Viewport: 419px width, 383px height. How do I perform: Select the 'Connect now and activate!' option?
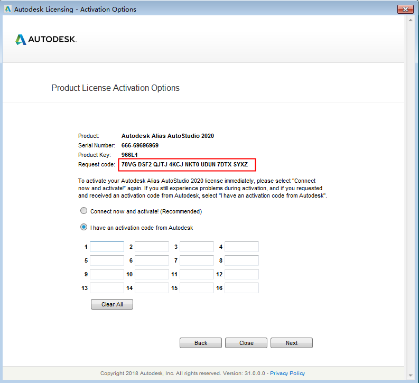[x=83, y=211]
